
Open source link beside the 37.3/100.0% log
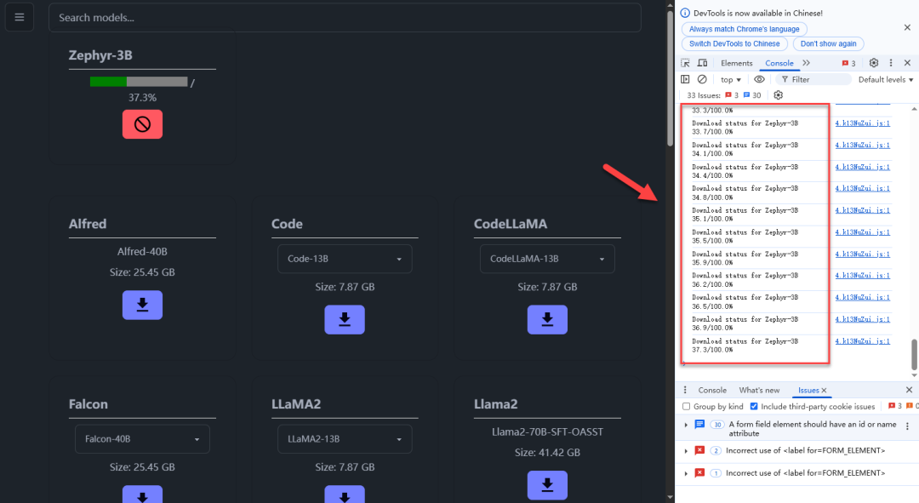point(862,341)
